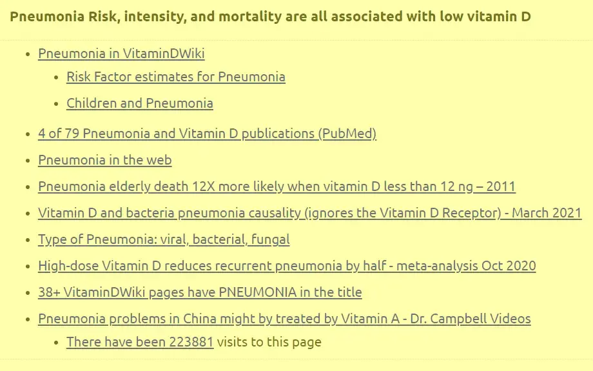Open '38+ VitaminDWiki pages have PNEUMONIA' link
Image resolution: width=593 pixels, height=371 pixels.
[x=200, y=292]
